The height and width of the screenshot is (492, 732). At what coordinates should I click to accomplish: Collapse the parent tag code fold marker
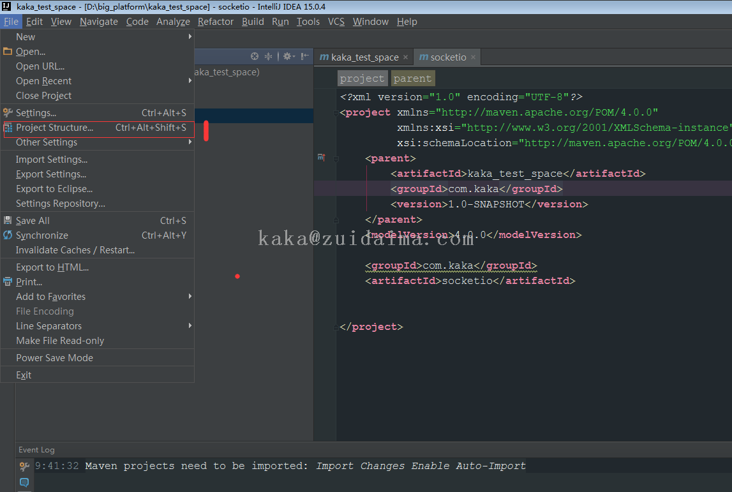336,159
